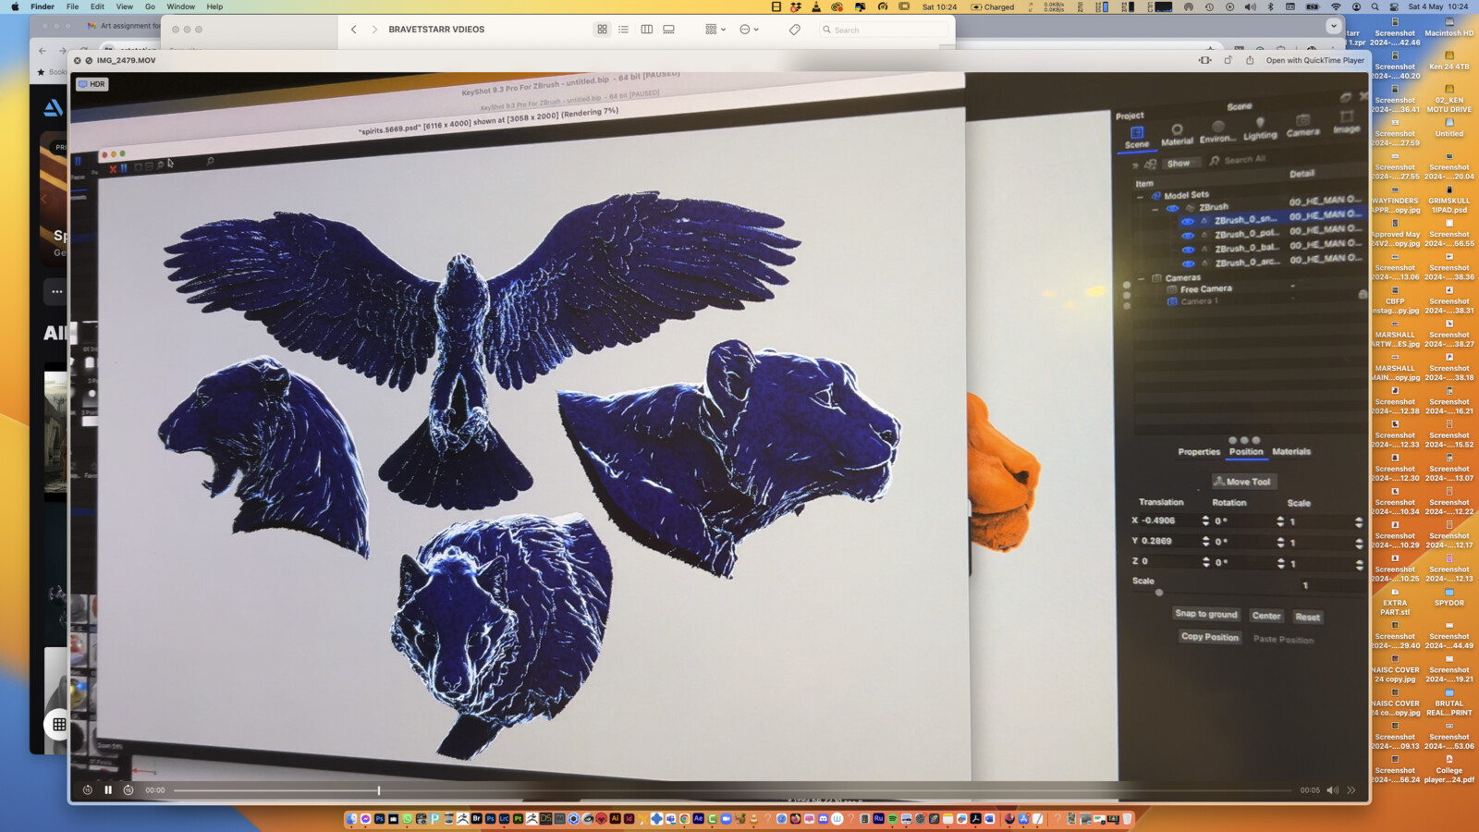This screenshot has height=832, width=1479.
Task: Click the date and time Sat 4 May
Action: (x=1438, y=6)
